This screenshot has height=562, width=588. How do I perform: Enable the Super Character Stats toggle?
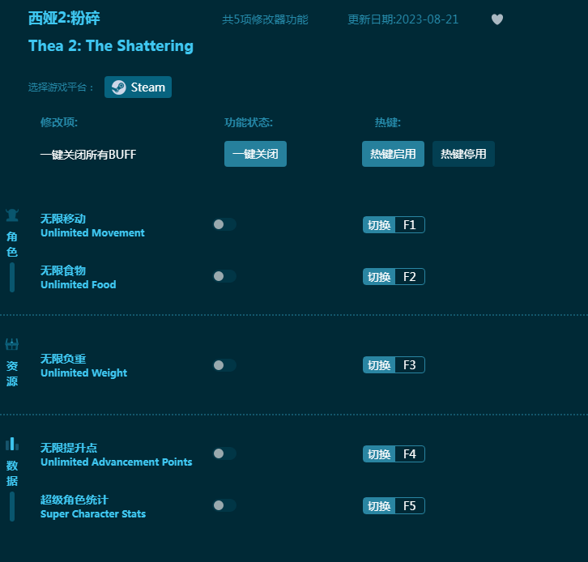tap(224, 505)
